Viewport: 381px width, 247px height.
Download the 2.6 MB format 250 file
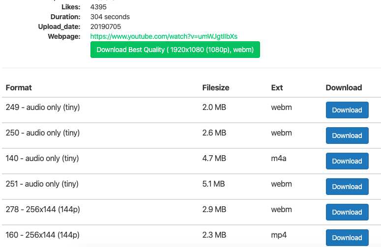(347, 136)
